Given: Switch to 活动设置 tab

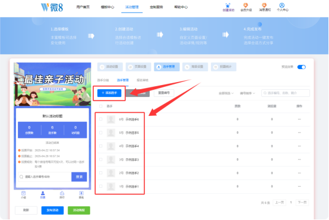Looking at the screenshot, I should tap(110, 67).
